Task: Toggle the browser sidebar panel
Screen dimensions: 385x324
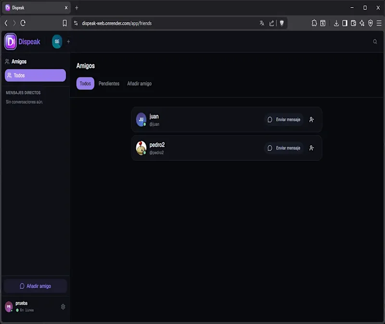Action: (345, 23)
